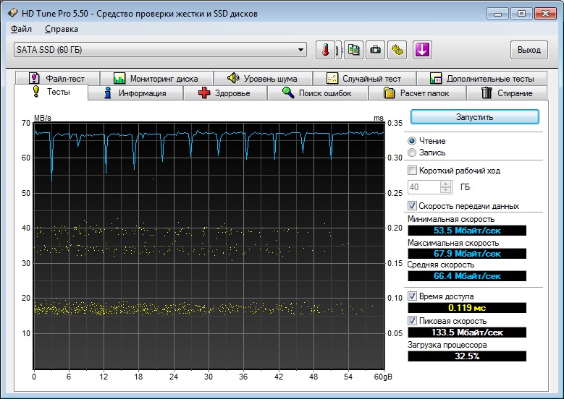Open the Здоровье tab with red cross

point(225,93)
